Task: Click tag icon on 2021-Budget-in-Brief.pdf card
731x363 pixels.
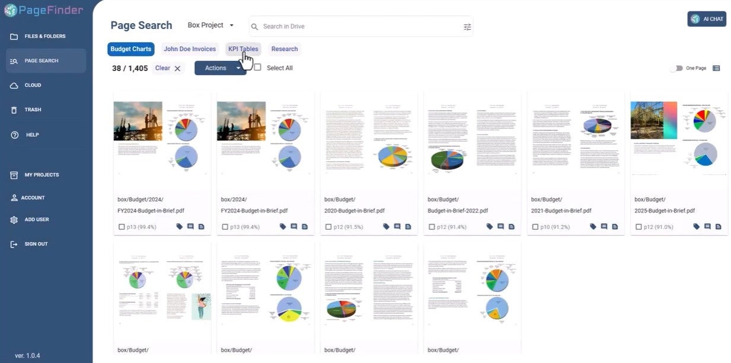Action: point(593,227)
